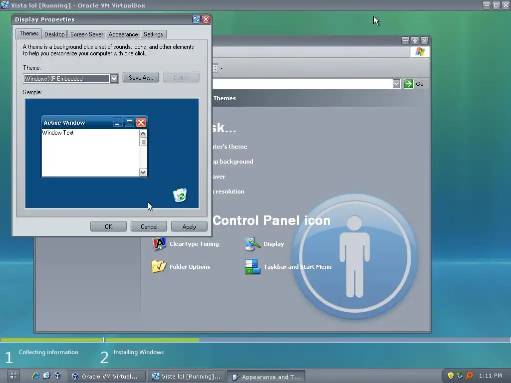Click the help question mark button in Display Properties
Viewport: 511px width, 383px height.
[196, 19]
